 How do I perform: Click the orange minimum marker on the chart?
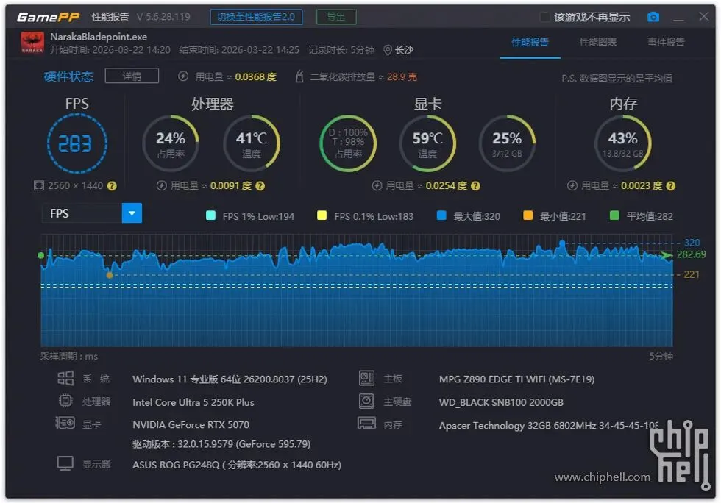click(110, 276)
